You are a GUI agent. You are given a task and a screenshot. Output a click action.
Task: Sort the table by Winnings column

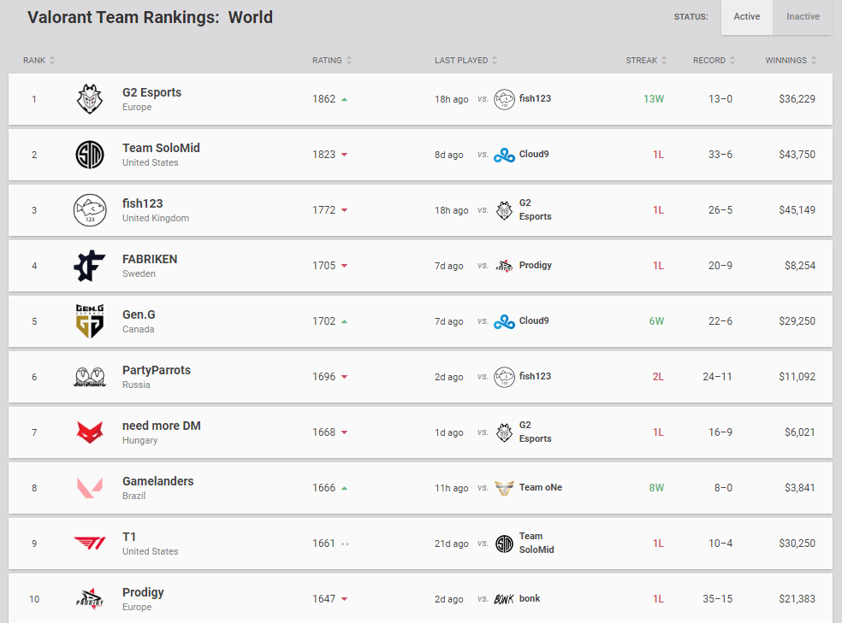pyautogui.click(x=791, y=60)
